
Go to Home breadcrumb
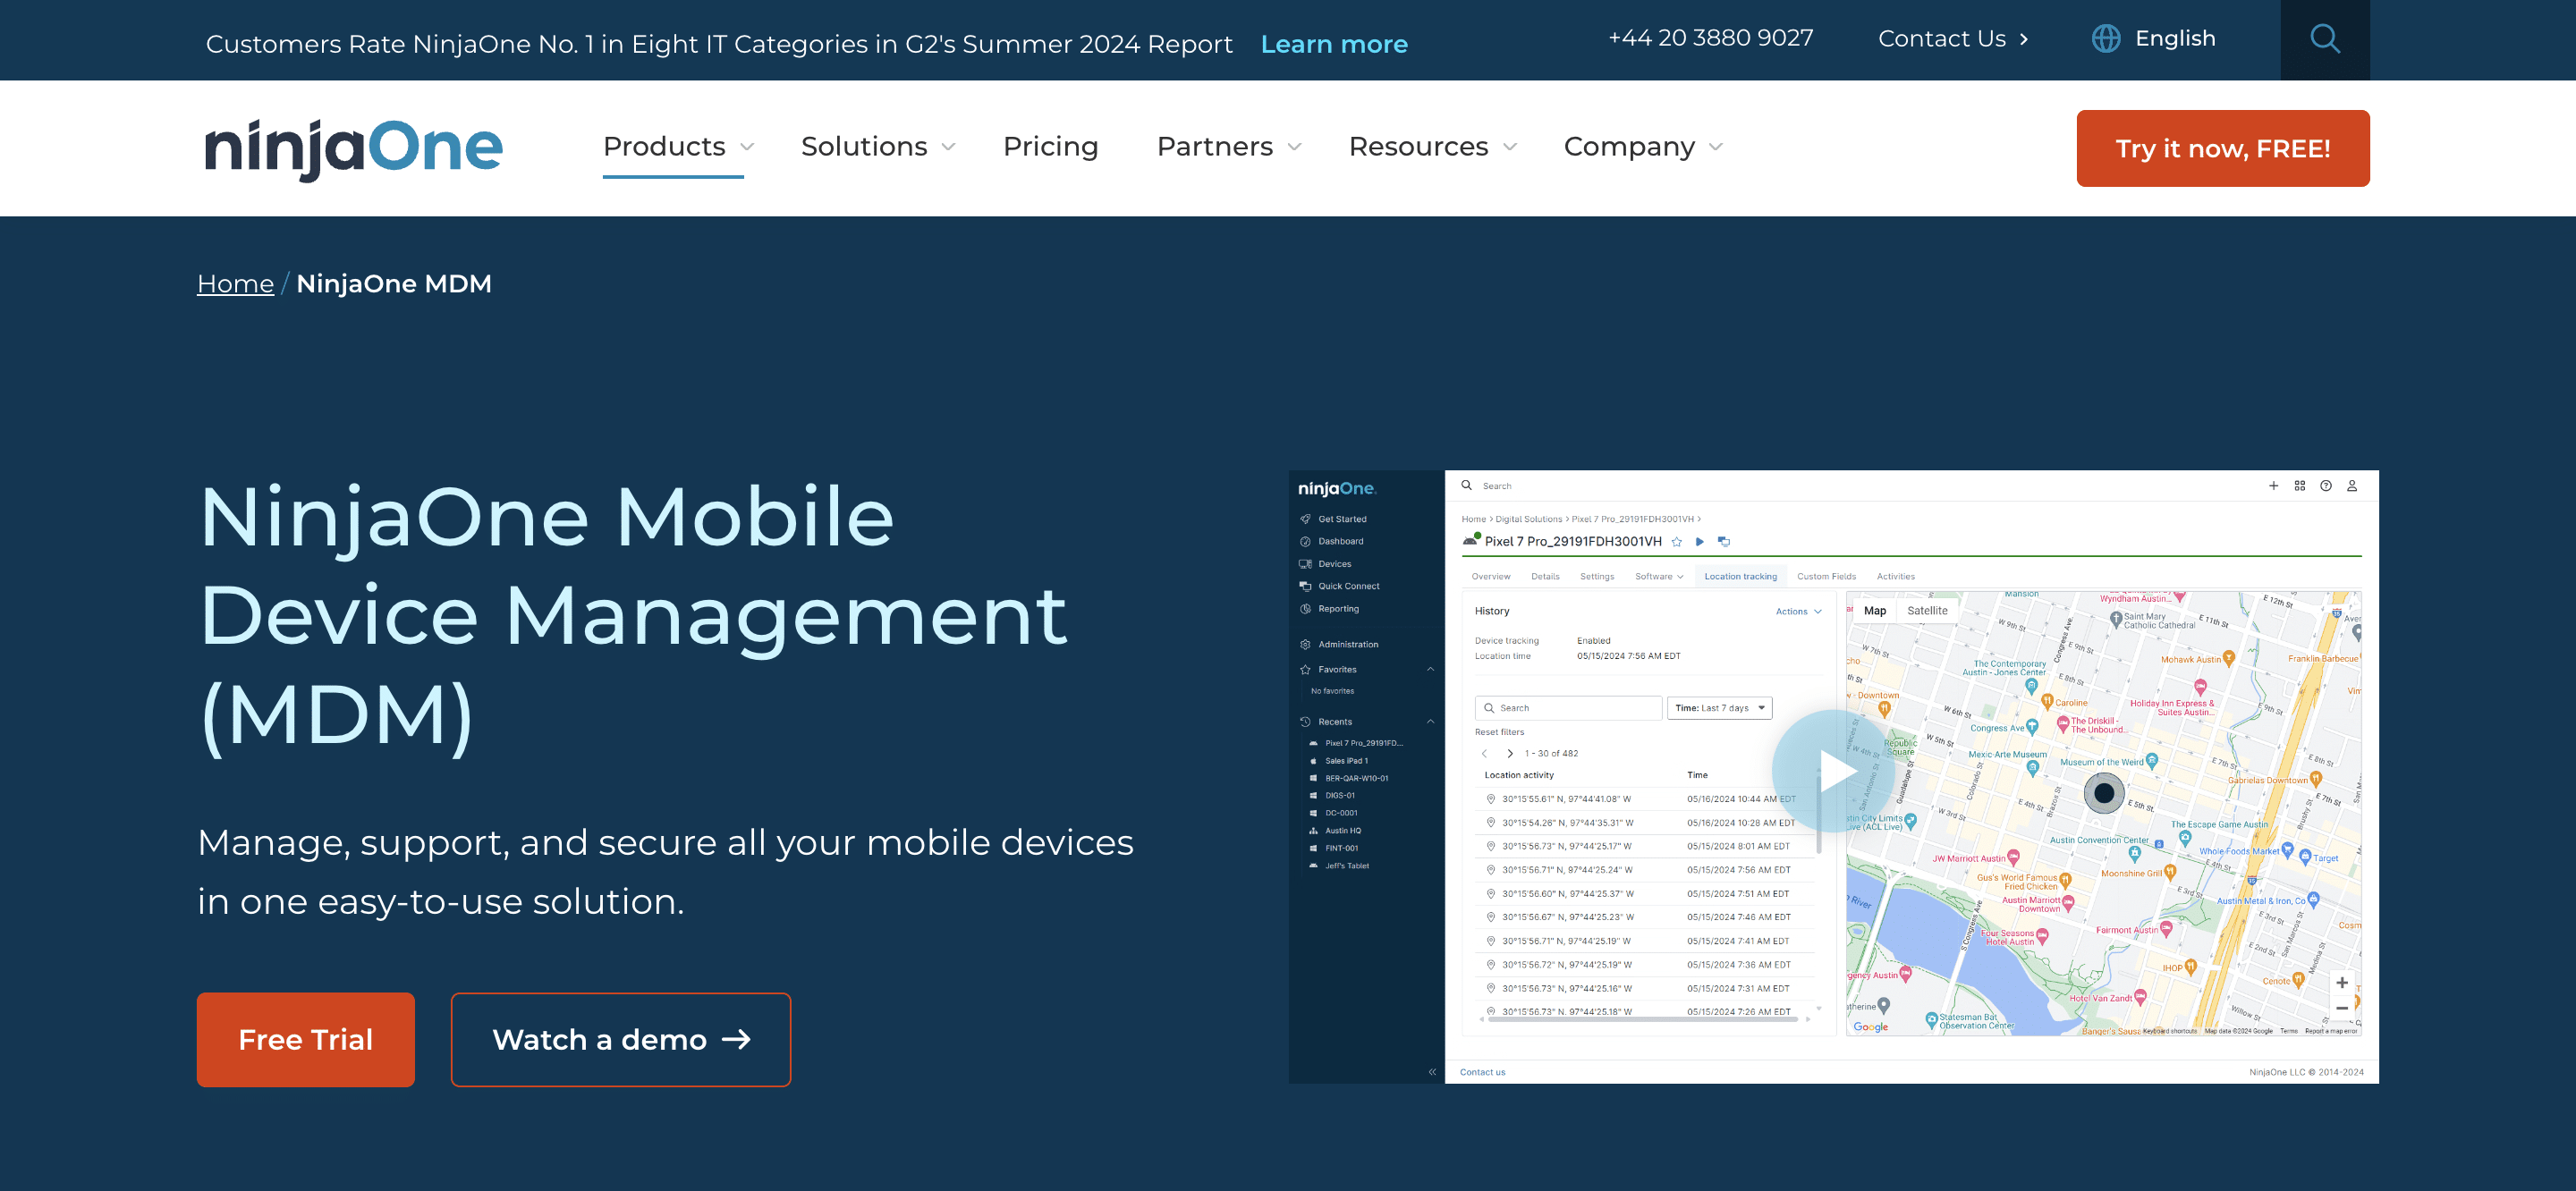tap(235, 284)
